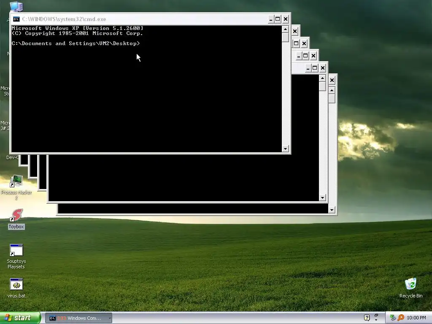Select the Recycle Bin icon
Screen dimensions: 432x324
click(411, 288)
